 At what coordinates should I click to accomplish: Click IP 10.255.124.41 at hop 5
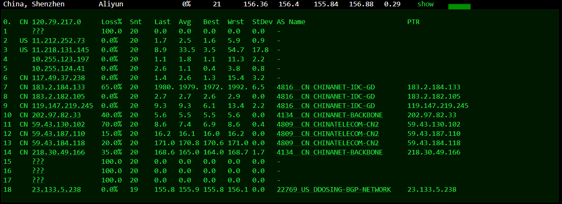(x=58, y=69)
